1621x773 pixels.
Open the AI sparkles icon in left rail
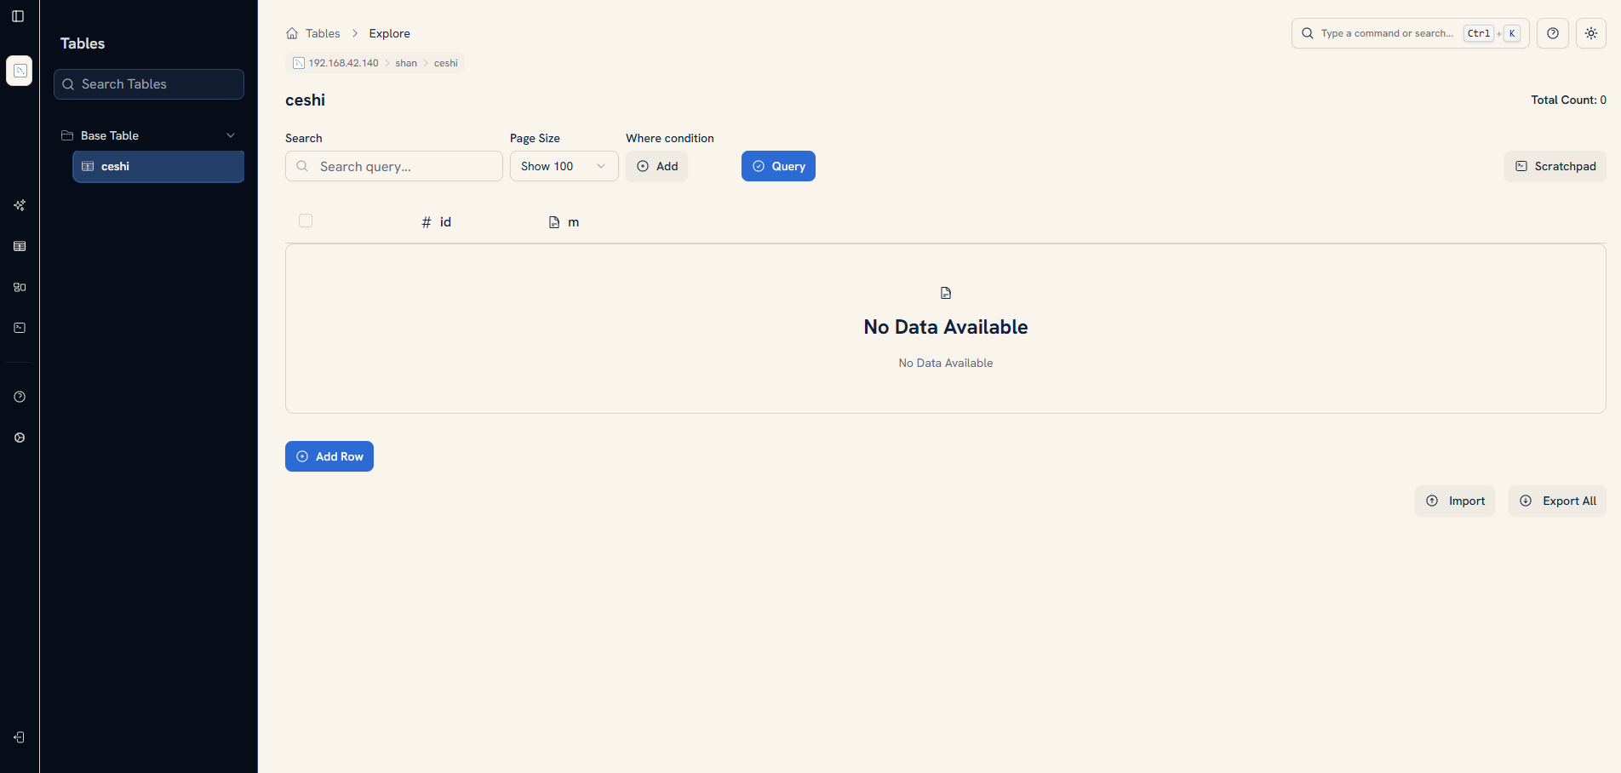tap(20, 205)
